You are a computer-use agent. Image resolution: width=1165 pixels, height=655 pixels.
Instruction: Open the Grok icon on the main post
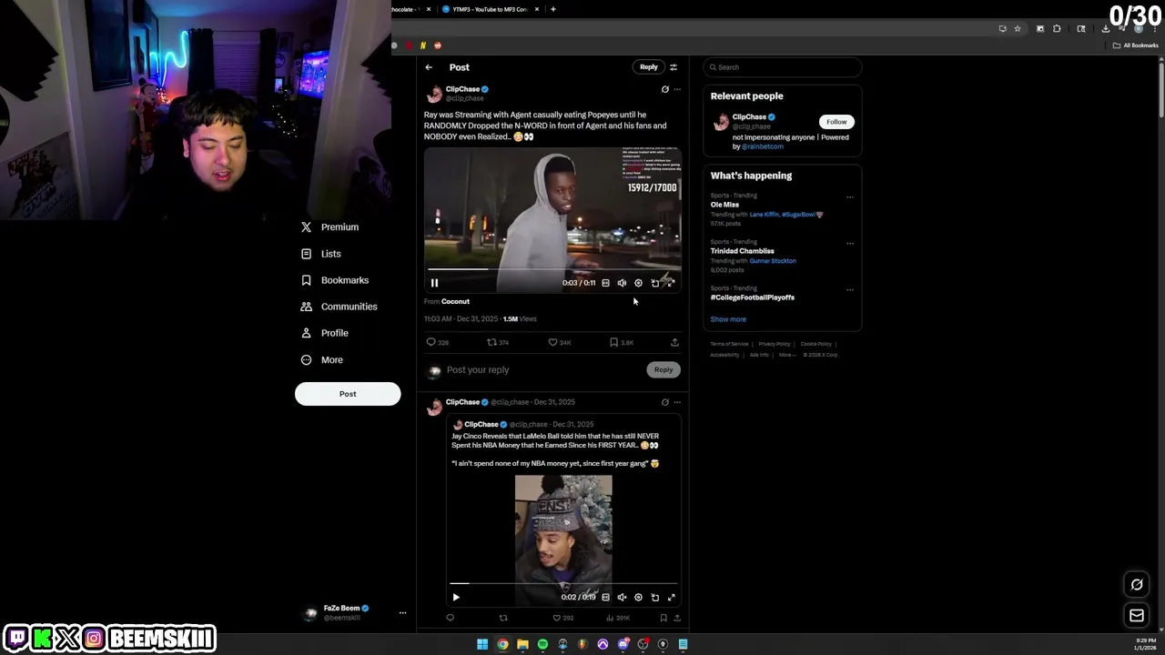point(664,89)
